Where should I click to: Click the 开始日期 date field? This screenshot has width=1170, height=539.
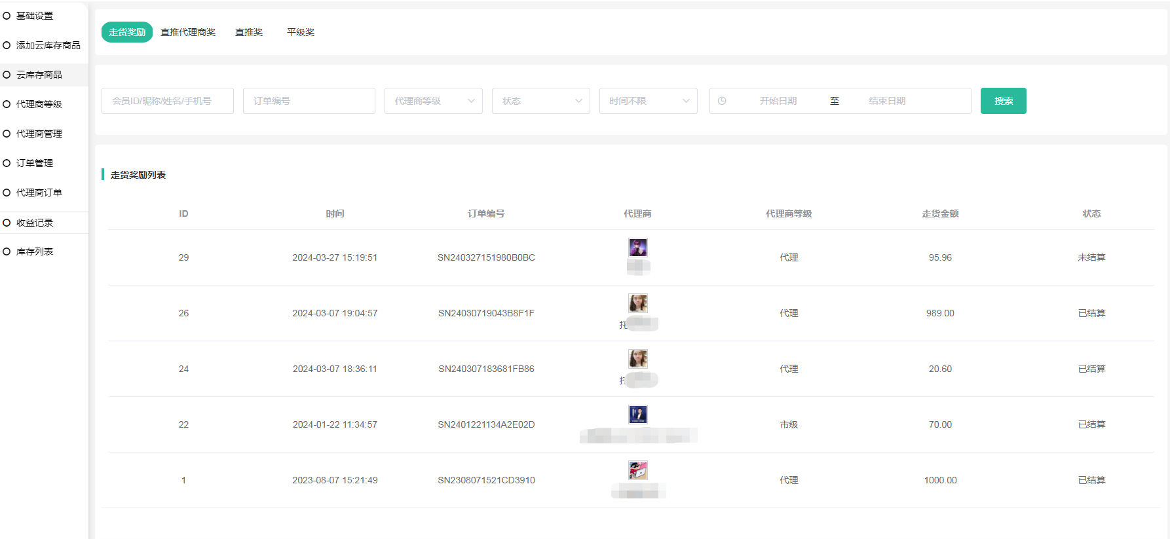pos(778,101)
